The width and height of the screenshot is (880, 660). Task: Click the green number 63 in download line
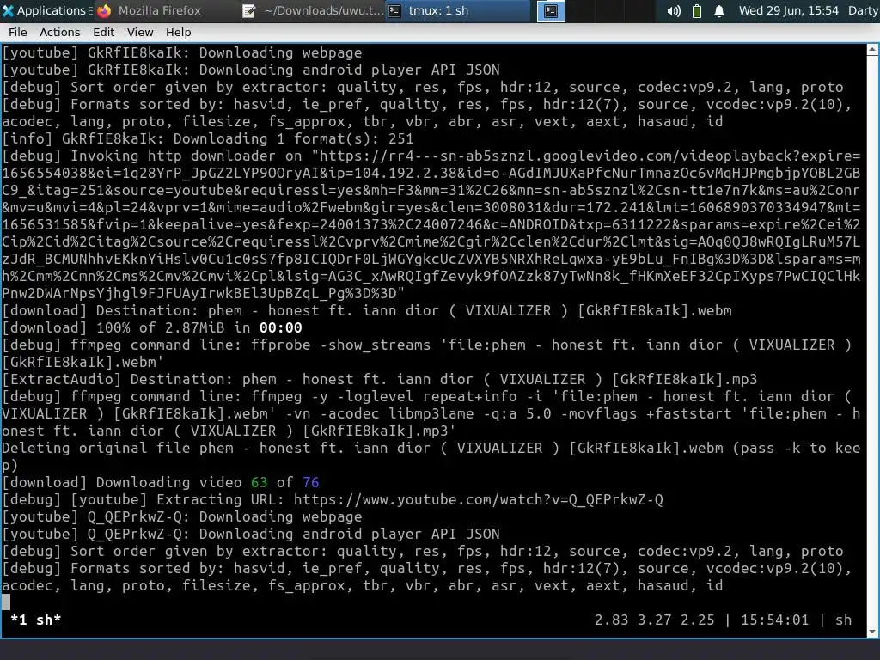point(260,483)
